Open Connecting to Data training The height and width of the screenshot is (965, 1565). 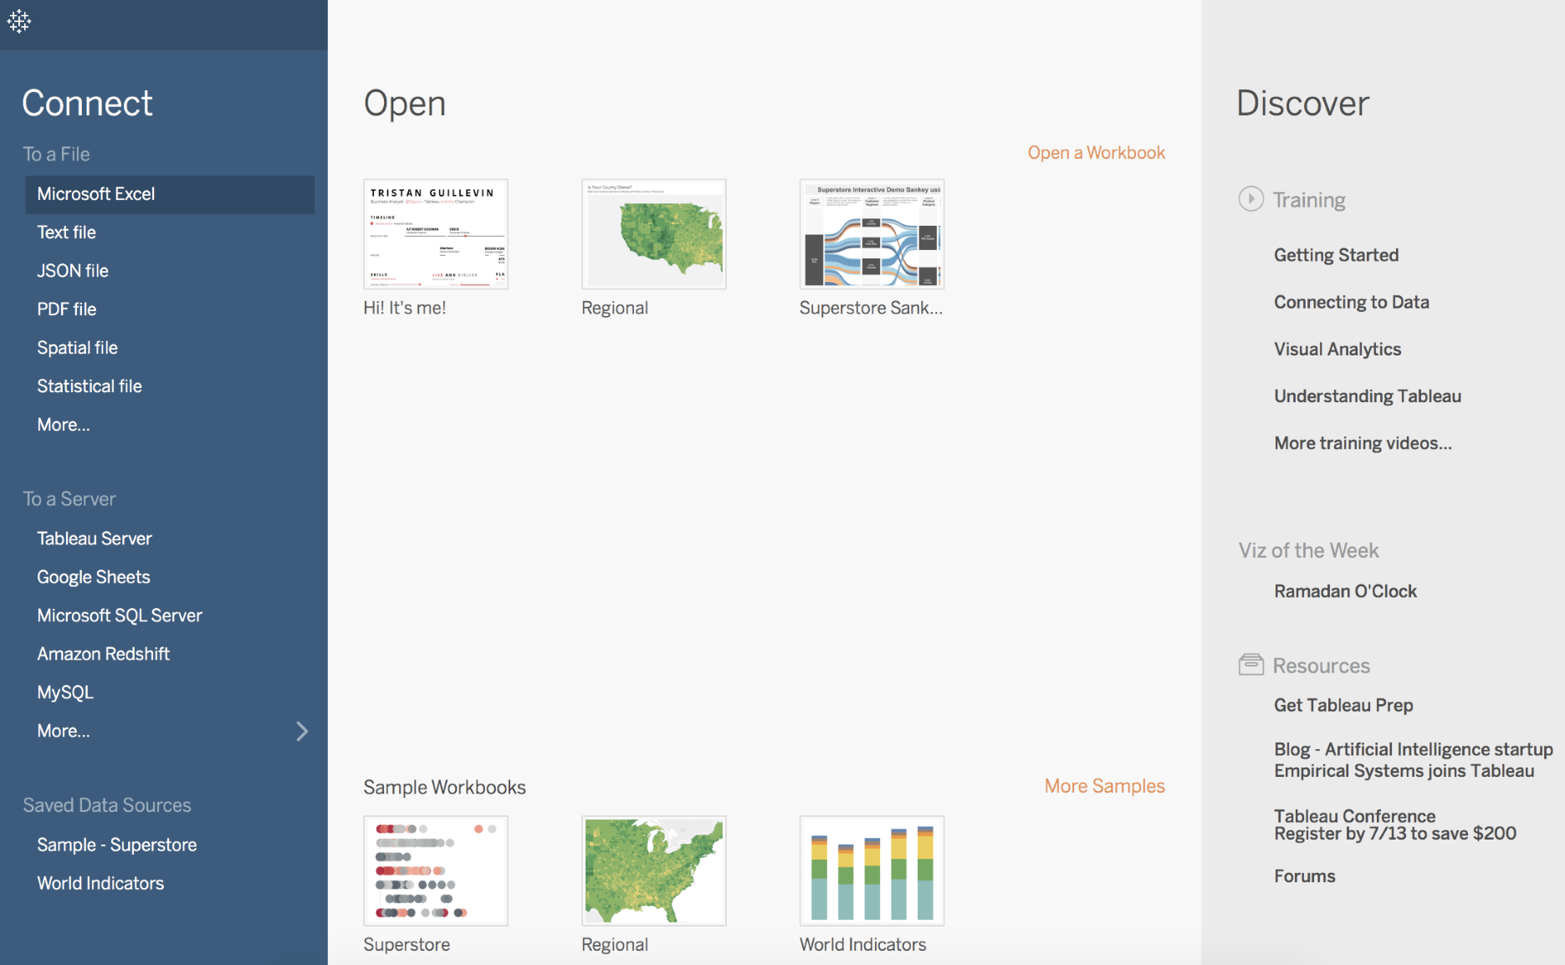[x=1351, y=302]
